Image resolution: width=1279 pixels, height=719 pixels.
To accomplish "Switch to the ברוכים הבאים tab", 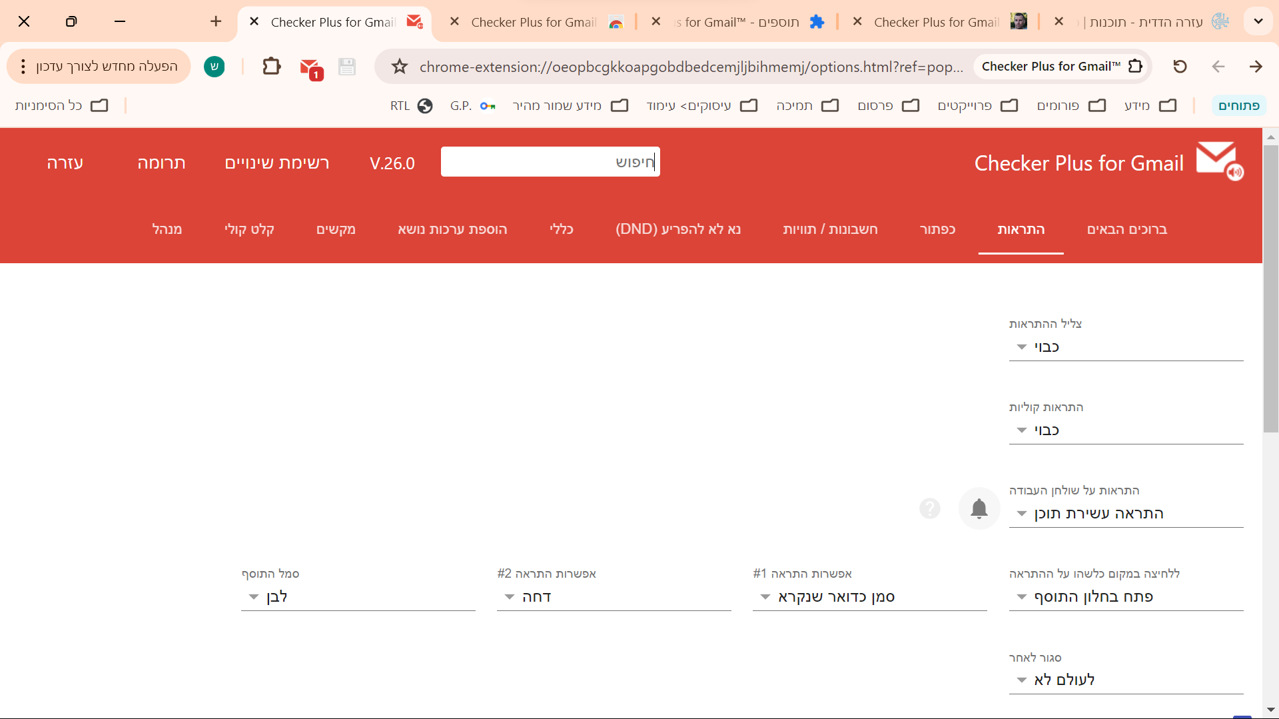I will click(x=1126, y=229).
